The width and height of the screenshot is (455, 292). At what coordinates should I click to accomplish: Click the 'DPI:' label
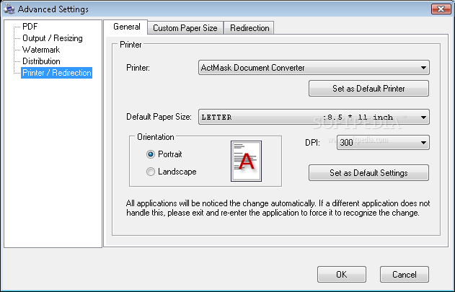[x=312, y=143]
